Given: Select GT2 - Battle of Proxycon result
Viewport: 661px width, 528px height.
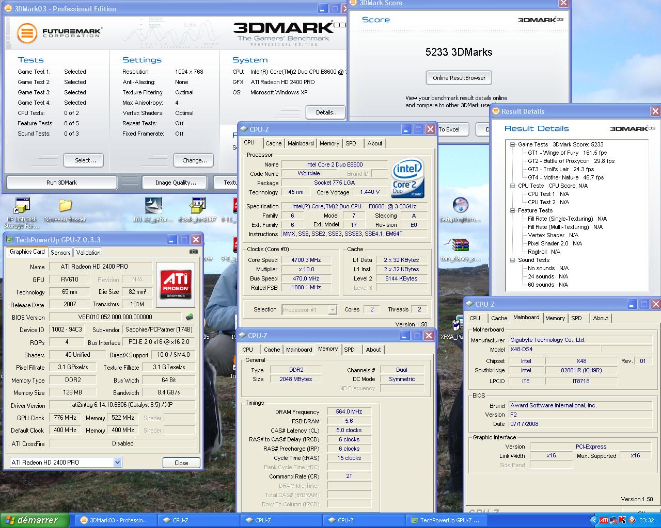Looking at the screenshot, I should click(571, 161).
